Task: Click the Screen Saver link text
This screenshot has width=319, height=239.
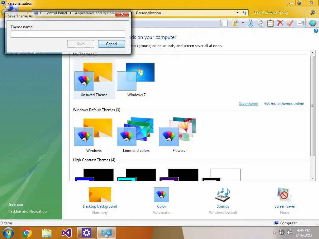Action: (x=285, y=206)
